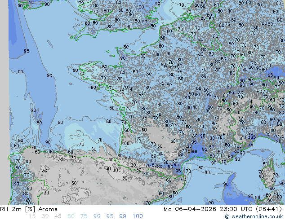Select the Arome model name text
The height and width of the screenshot is (220, 285).
[x=48, y=209]
